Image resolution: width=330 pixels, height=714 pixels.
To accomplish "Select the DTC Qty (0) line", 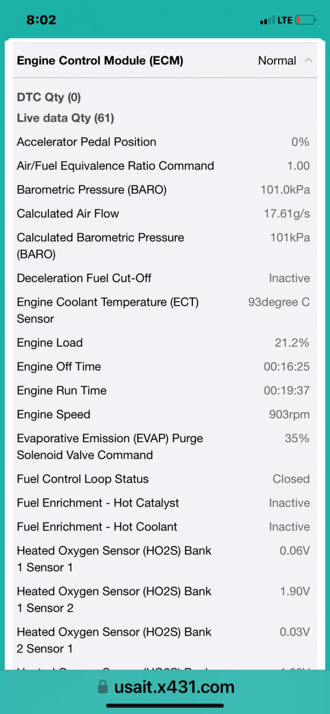I will pyautogui.click(x=49, y=97).
